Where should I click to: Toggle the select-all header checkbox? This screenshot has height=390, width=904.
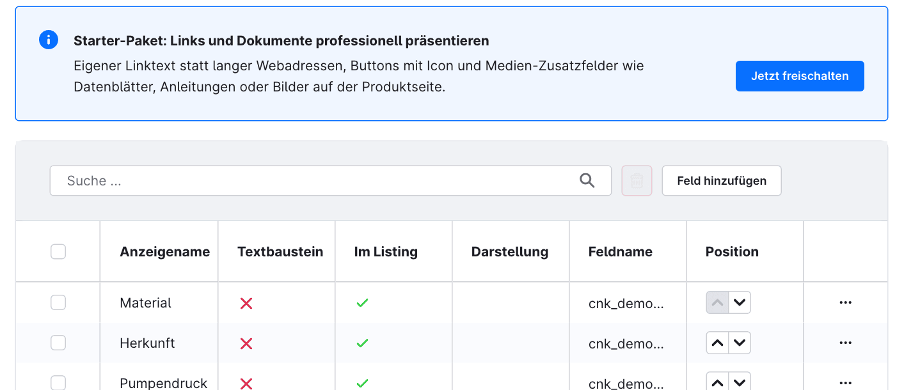tap(58, 252)
